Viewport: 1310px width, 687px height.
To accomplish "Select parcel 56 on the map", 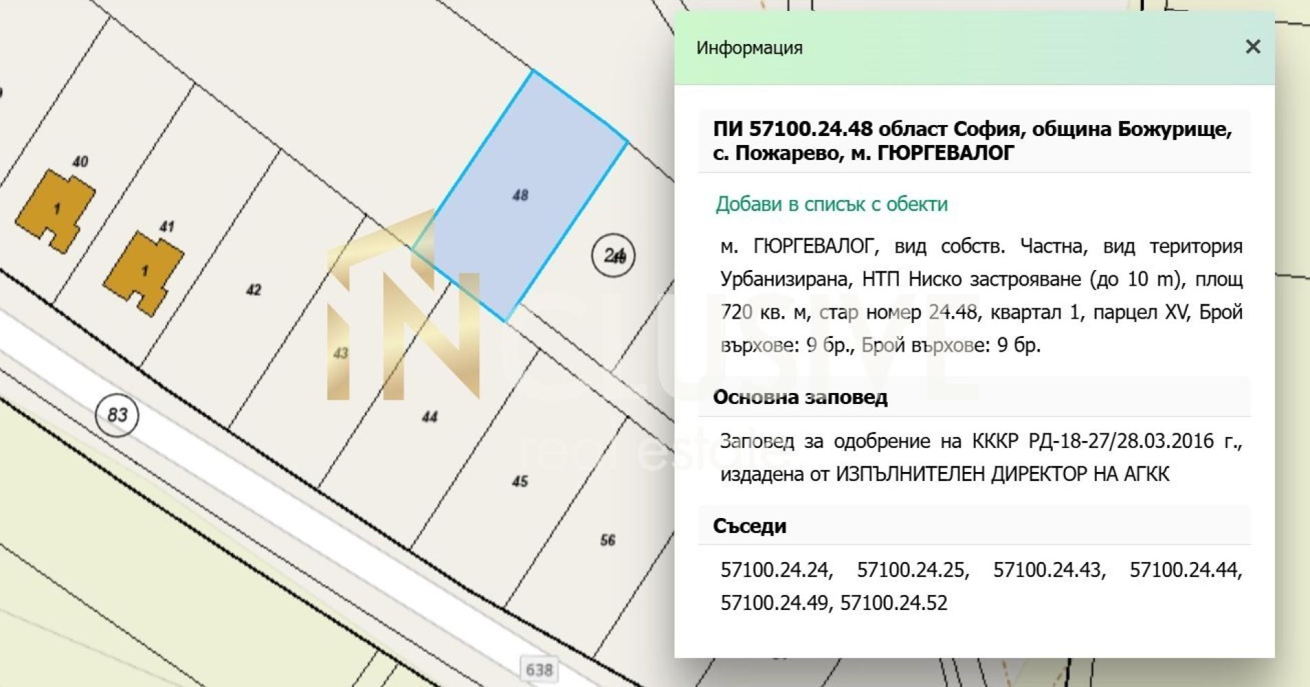I will (x=607, y=540).
